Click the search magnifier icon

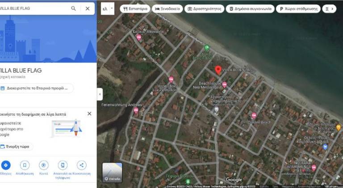coord(74,8)
